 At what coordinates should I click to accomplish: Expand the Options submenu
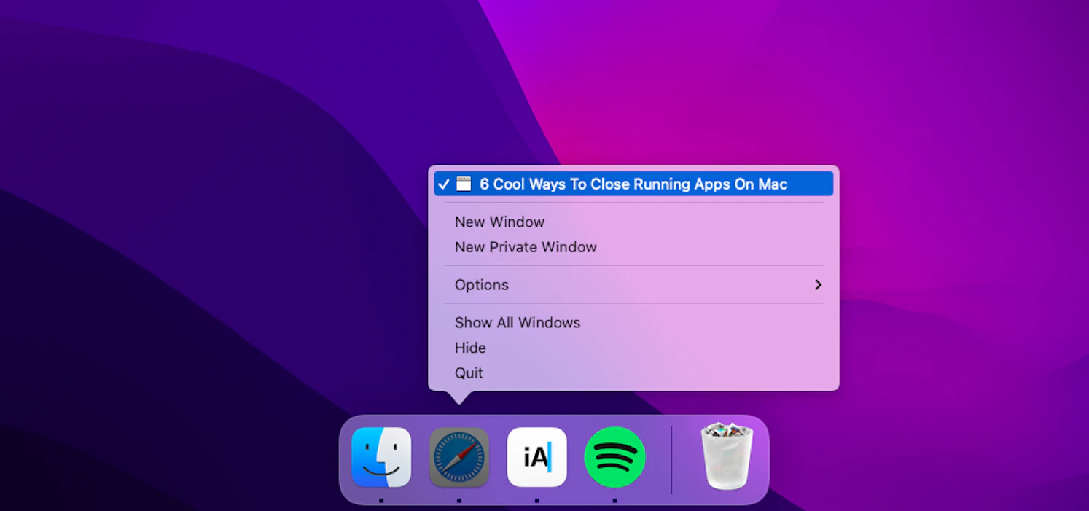pos(633,285)
